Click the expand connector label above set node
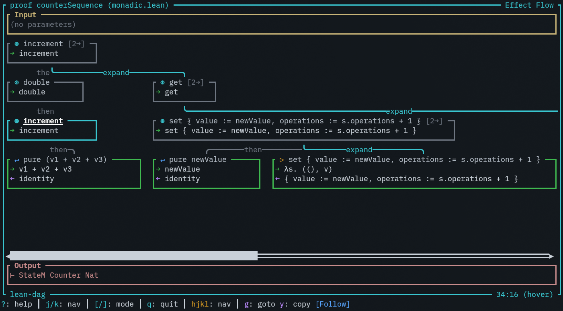The image size is (563, 311). 399,111
